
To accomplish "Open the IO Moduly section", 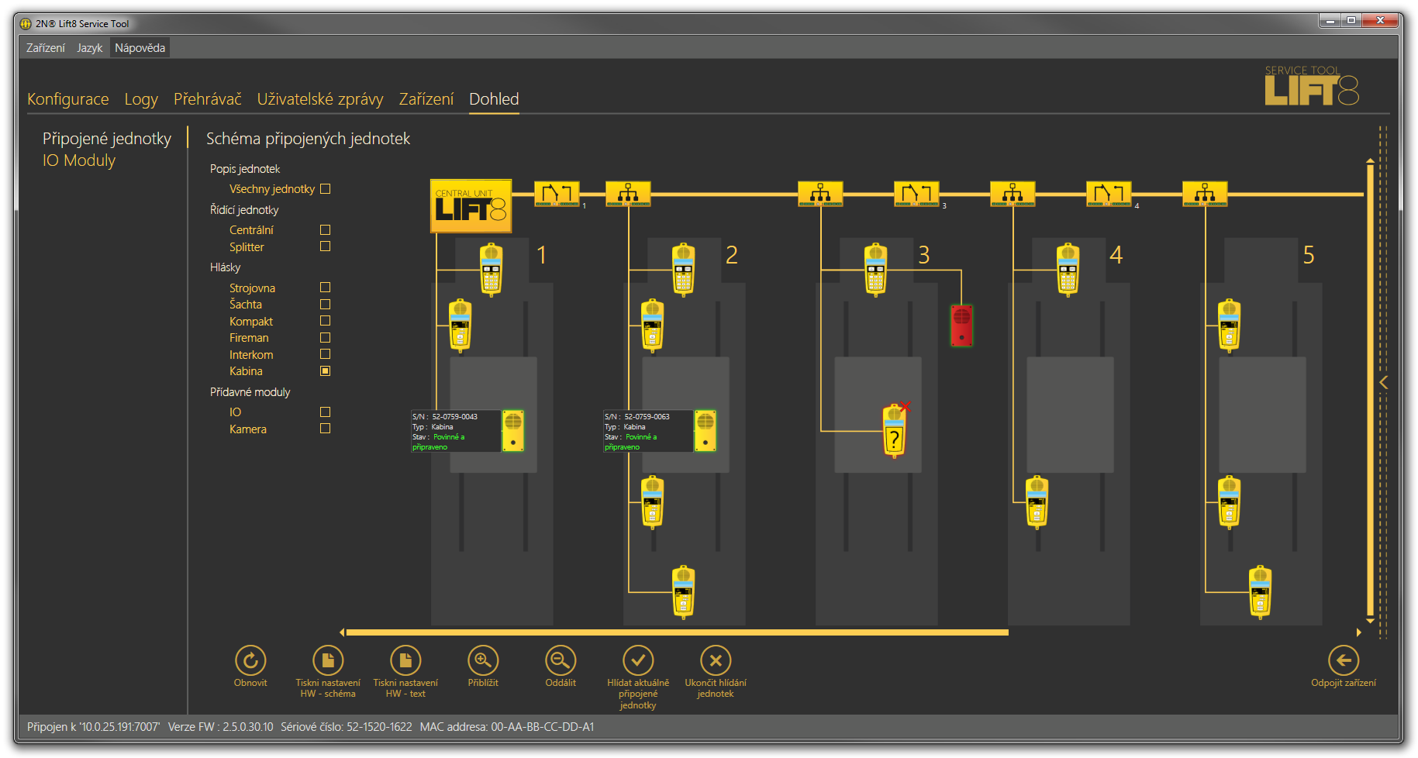I will click(79, 160).
